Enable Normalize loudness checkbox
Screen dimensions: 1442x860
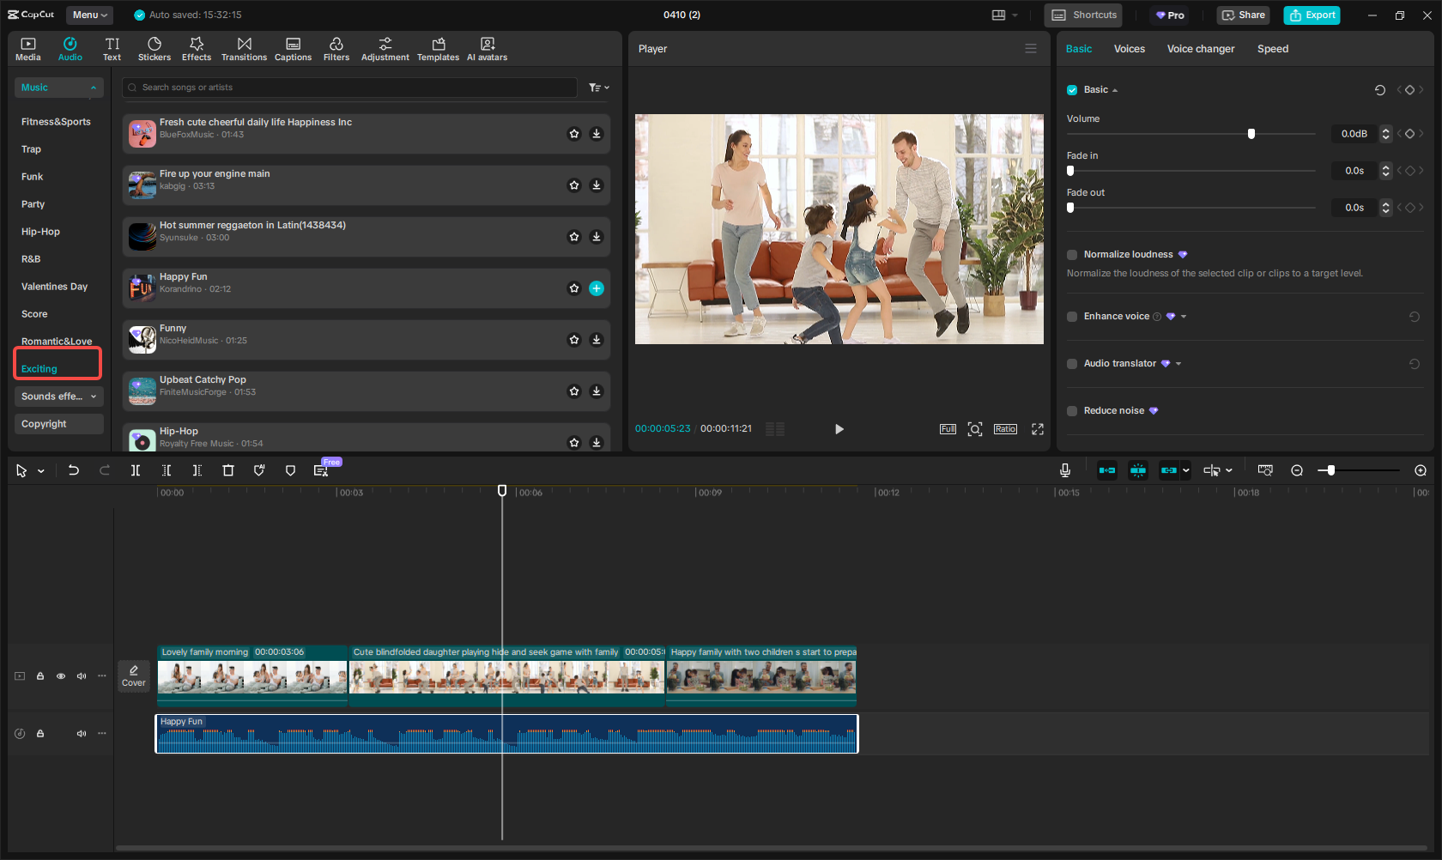point(1072,255)
